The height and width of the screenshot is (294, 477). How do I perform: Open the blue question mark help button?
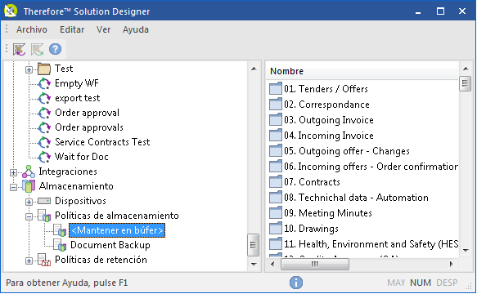point(55,49)
